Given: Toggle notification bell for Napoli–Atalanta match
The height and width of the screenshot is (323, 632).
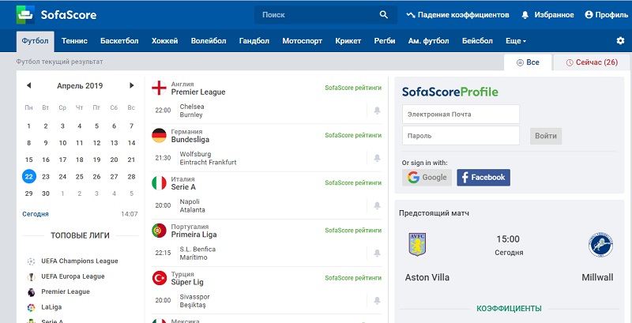Looking at the screenshot, I should point(377,205).
